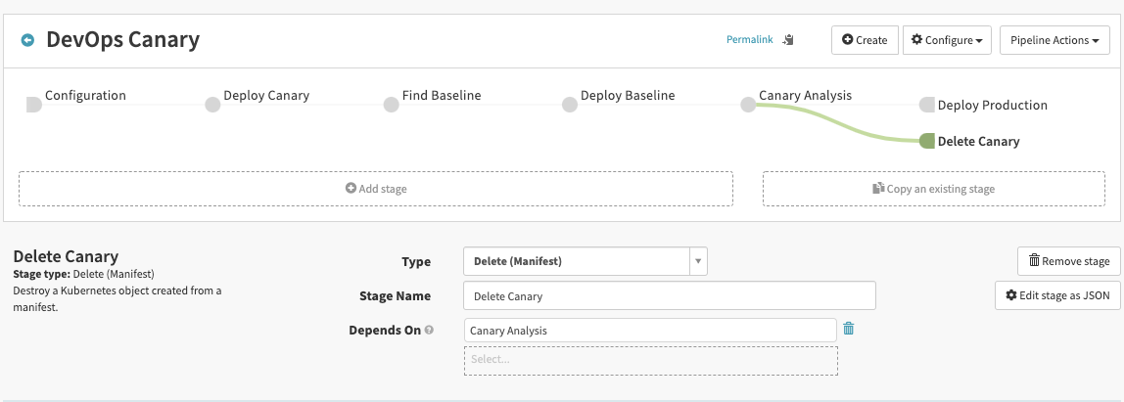Screen dimensions: 1124x402
Task: Click the Remove stage button
Action: (x=1068, y=261)
